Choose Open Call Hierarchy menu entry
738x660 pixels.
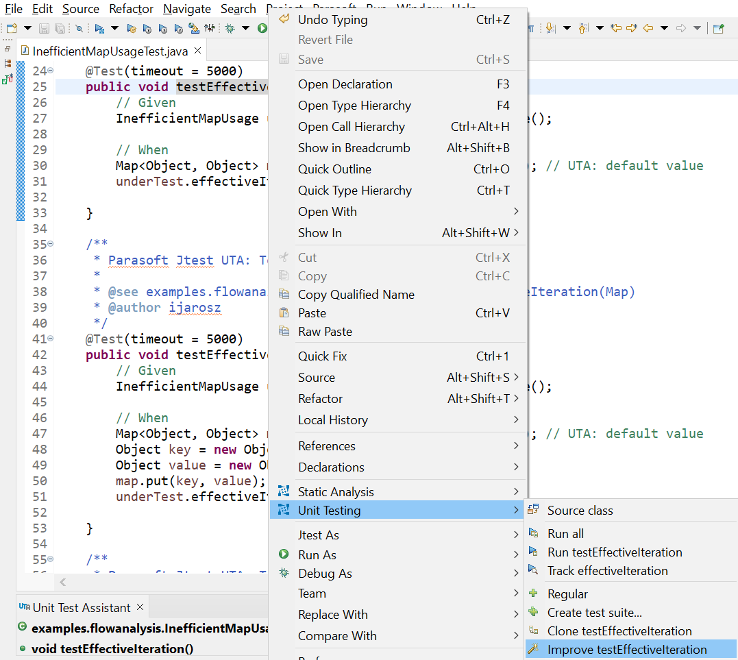(x=397, y=127)
